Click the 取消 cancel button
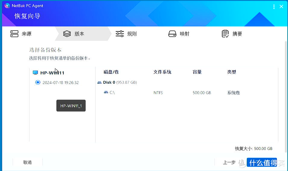This screenshot has height=171, width=288. coord(28,162)
